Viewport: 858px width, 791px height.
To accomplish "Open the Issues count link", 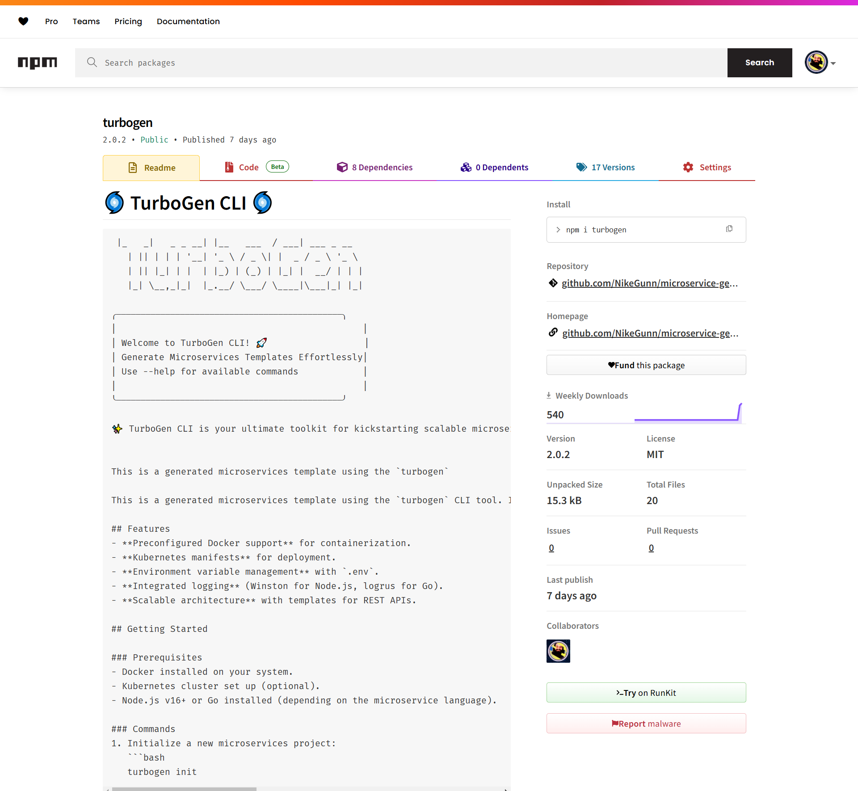I will (x=551, y=548).
